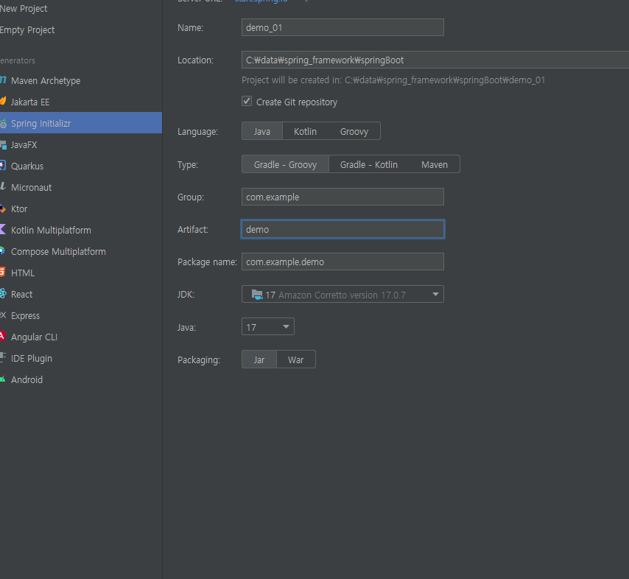Select Jar packaging
The width and height of the screenshot is (629, 579).
click(259, 359)
